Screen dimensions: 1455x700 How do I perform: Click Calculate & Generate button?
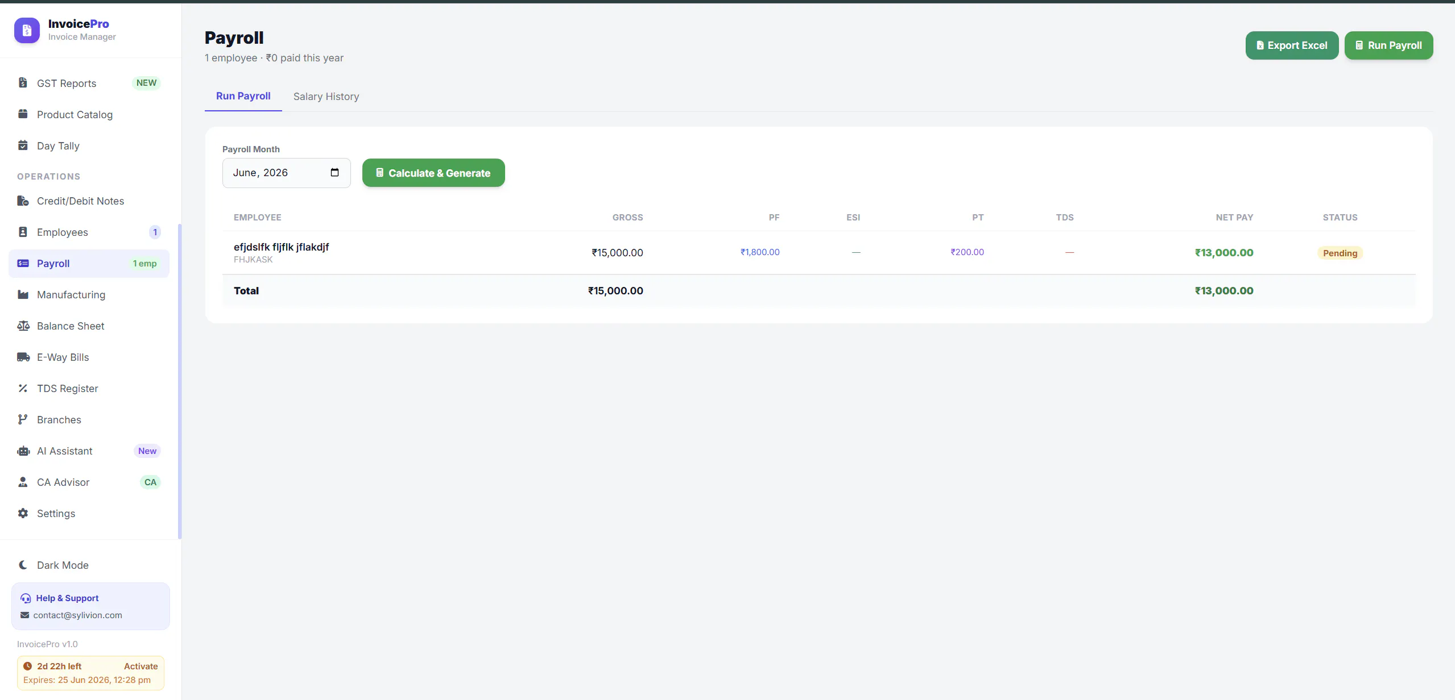[x=433, y=173]
